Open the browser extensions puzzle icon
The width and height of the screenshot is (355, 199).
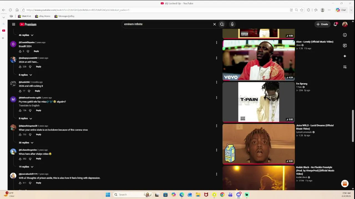pyautogui.click(x=308, y=10)
